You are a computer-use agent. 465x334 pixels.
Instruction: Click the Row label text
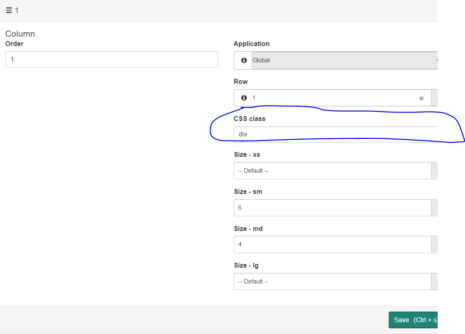[241, 82]
